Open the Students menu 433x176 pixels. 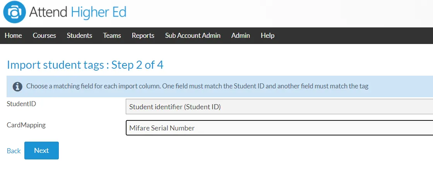tap(80, 36)
